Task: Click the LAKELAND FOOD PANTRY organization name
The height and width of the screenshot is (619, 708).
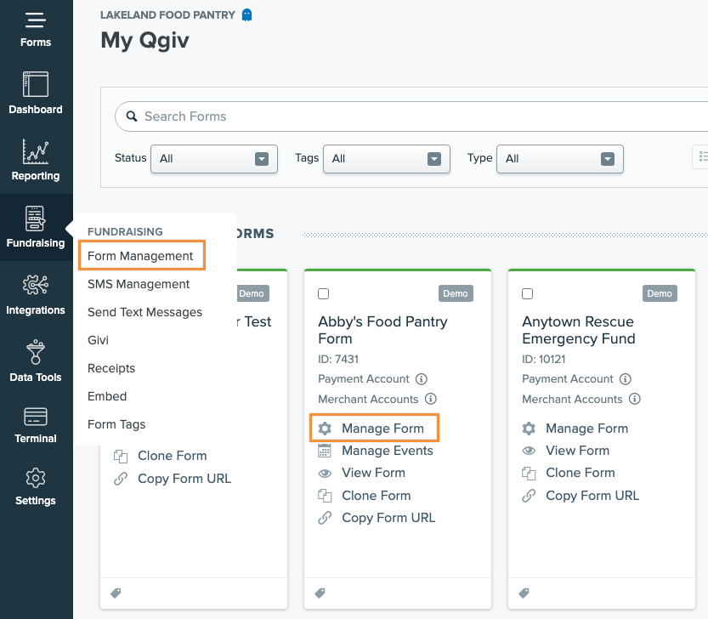Action: pyautogui.click(x=167, y=15)
